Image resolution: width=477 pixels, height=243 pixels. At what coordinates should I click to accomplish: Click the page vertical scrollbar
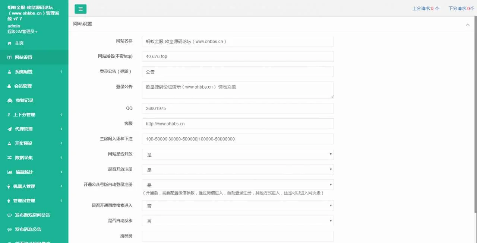[475, 112]
